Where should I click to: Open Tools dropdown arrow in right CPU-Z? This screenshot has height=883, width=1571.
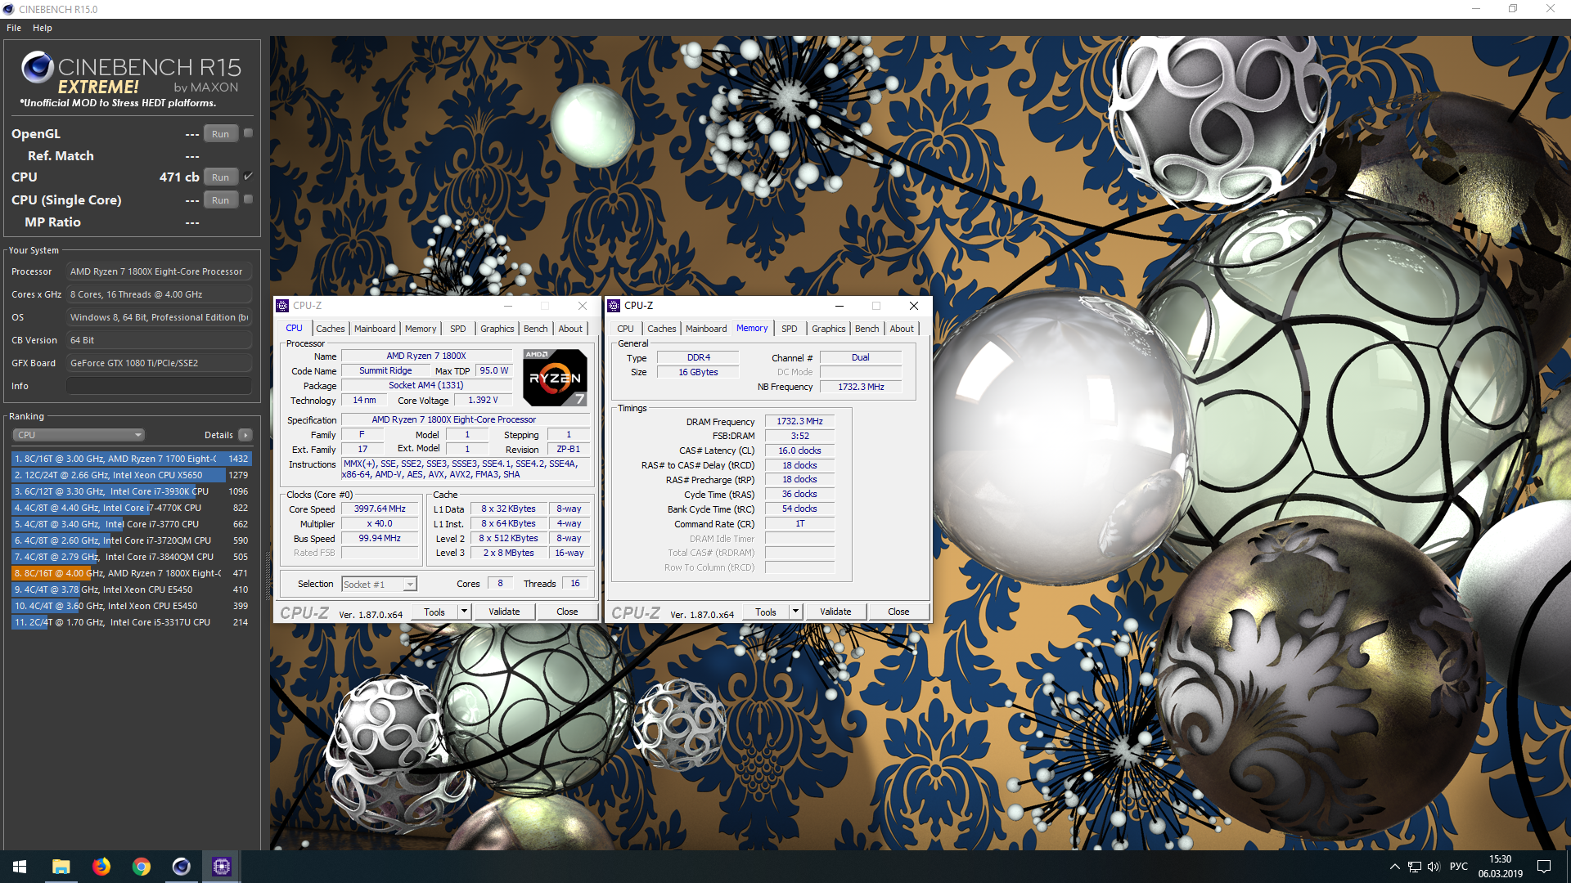coord(795,612)
